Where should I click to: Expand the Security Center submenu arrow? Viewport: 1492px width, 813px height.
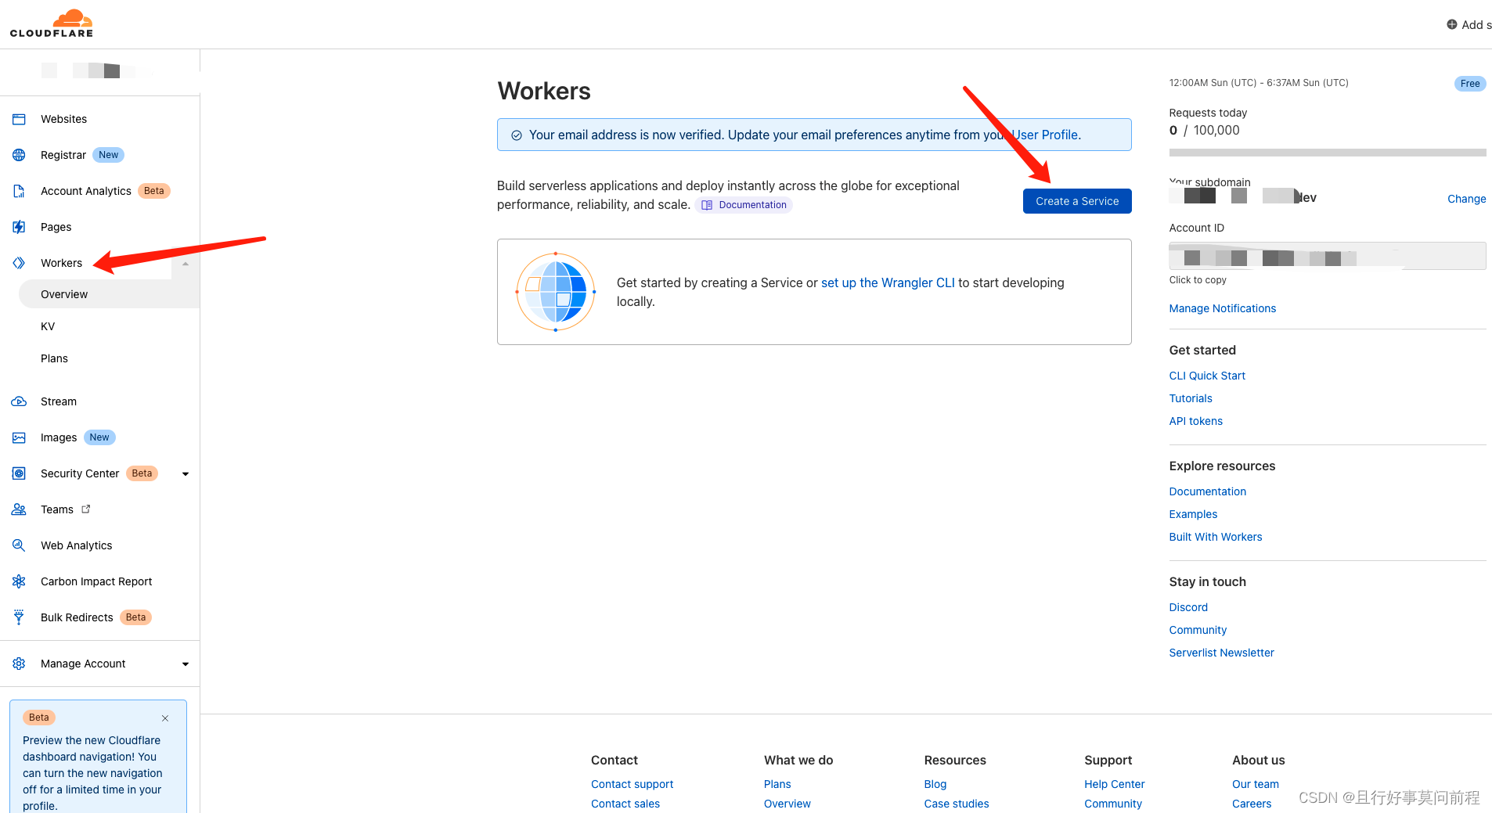pos(186,474)
